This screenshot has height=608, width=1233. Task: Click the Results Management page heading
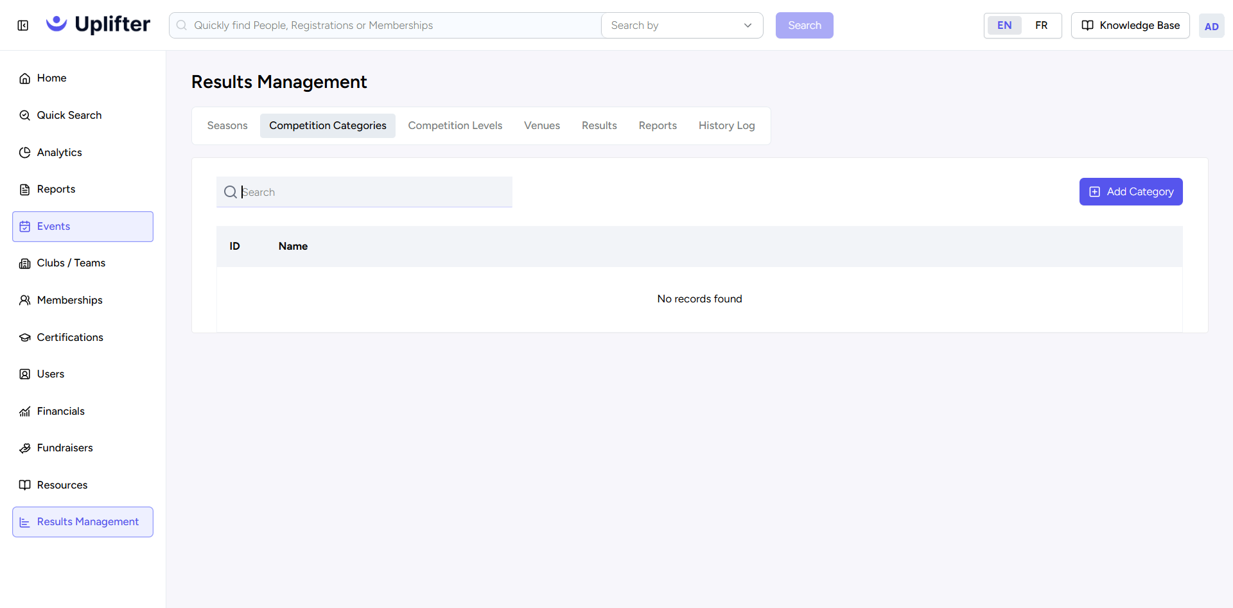pos(279,82)
